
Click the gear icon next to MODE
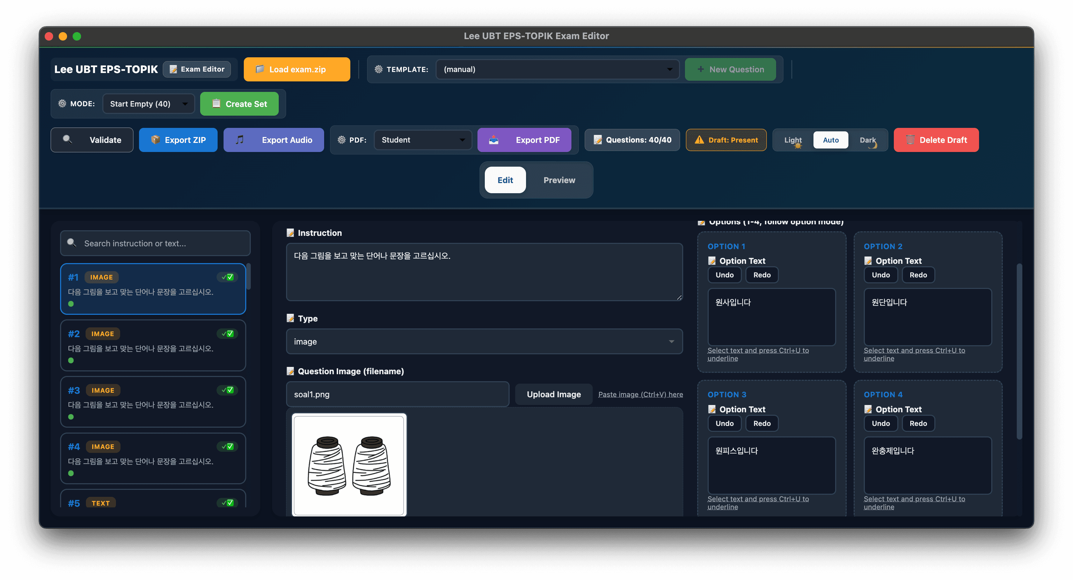[x=62, y=104]
